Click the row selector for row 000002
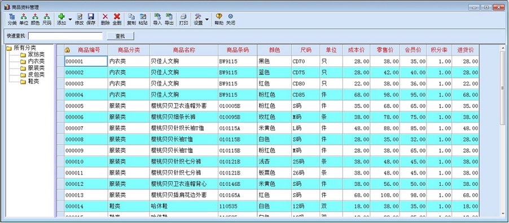The image size is (509, 223). (60, 72)
